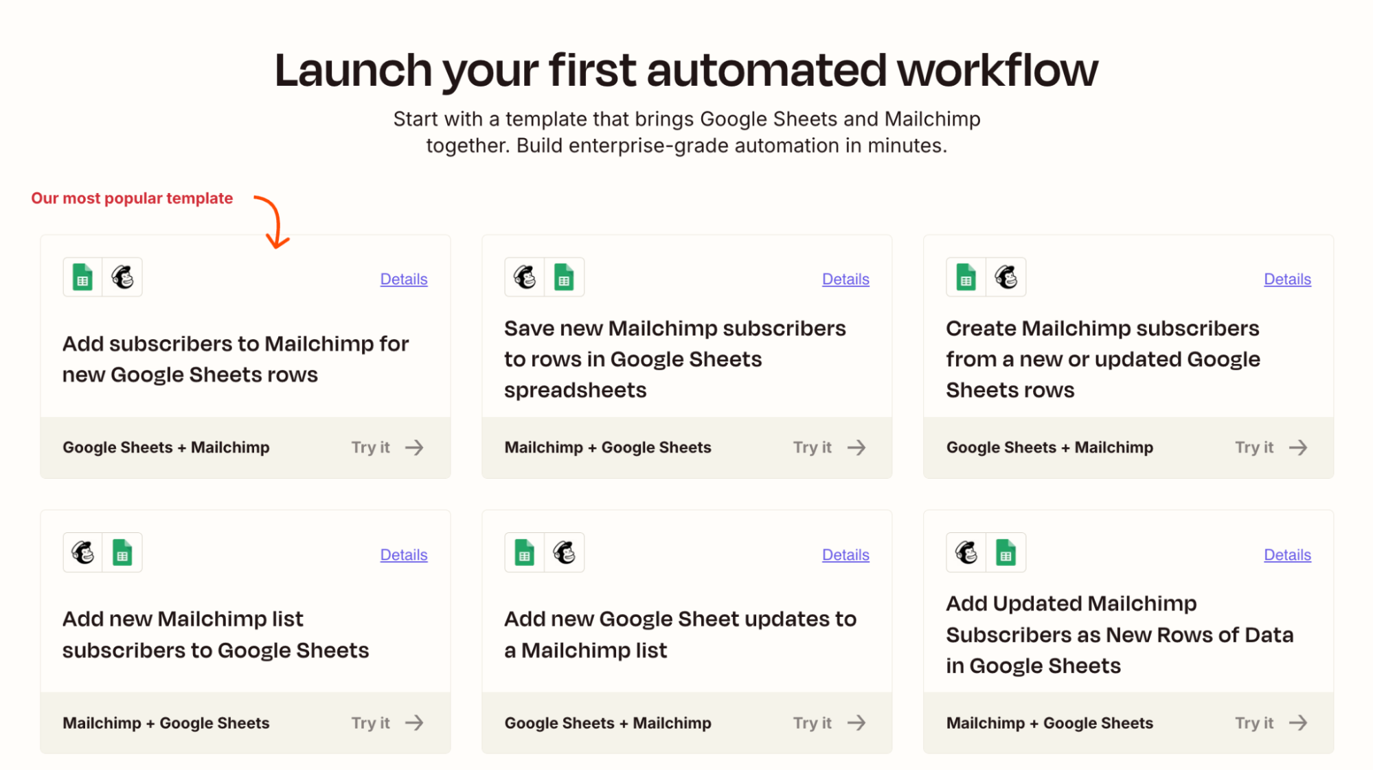Click Try it arrow on the 'Save new Mailchimp subscribers' card

point(856,448)
